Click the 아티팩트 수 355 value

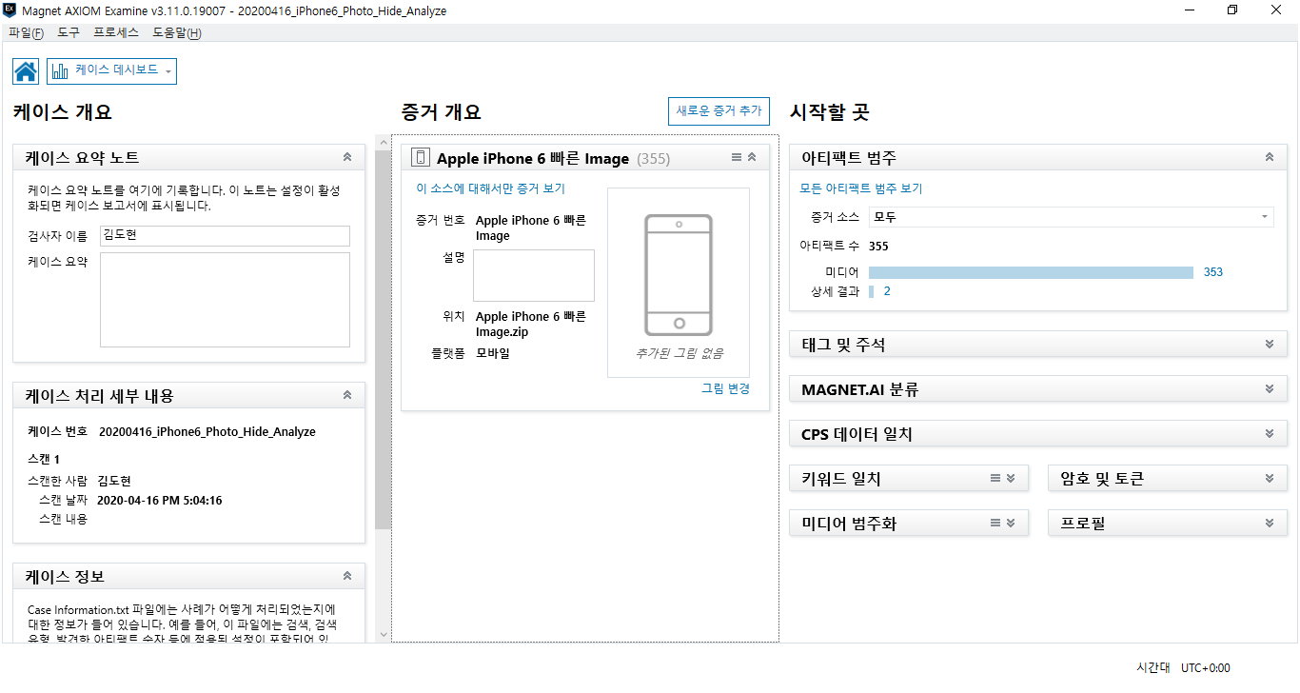tap(878, 247)
